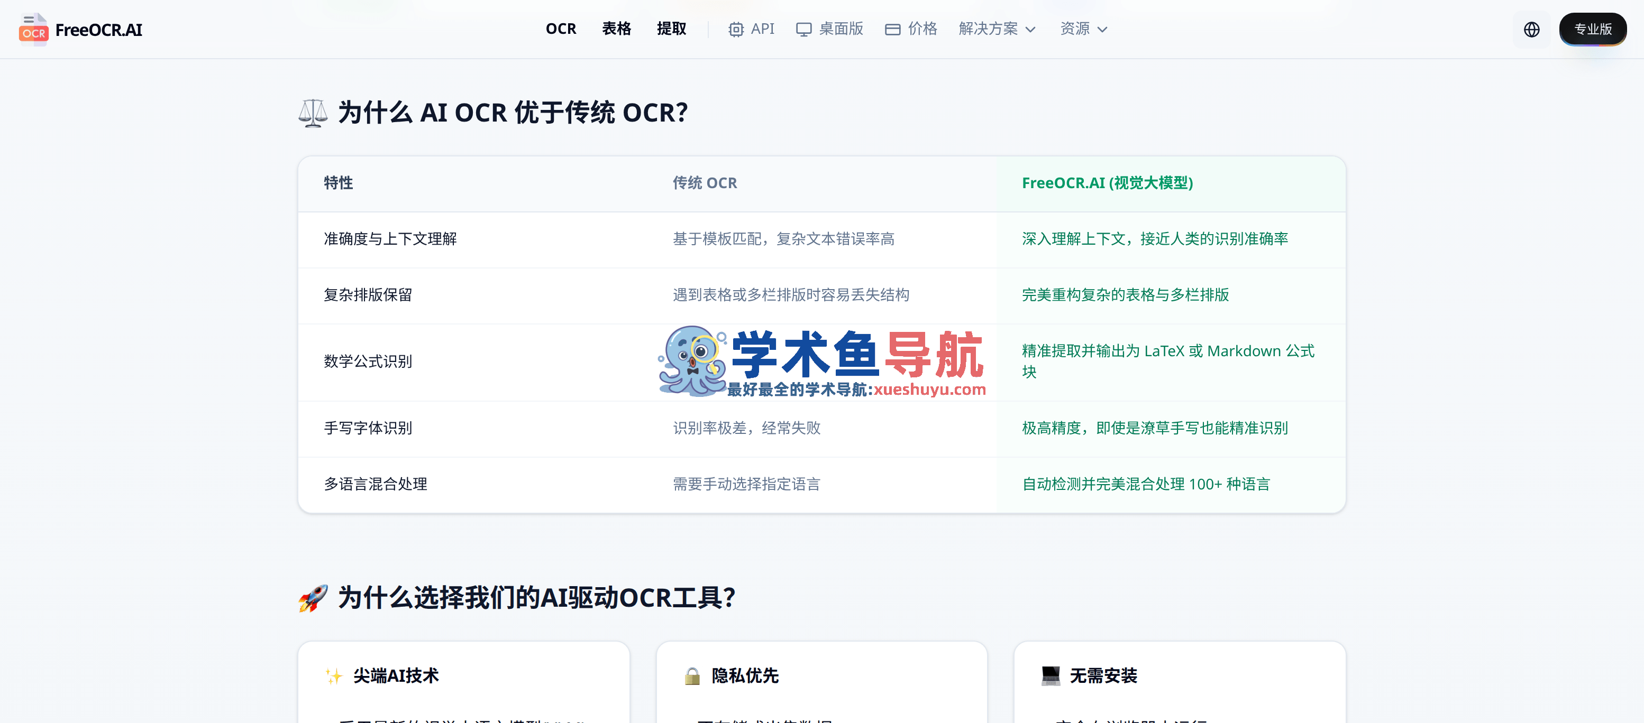Click the 特性 column header

click(x=338, y=183)
